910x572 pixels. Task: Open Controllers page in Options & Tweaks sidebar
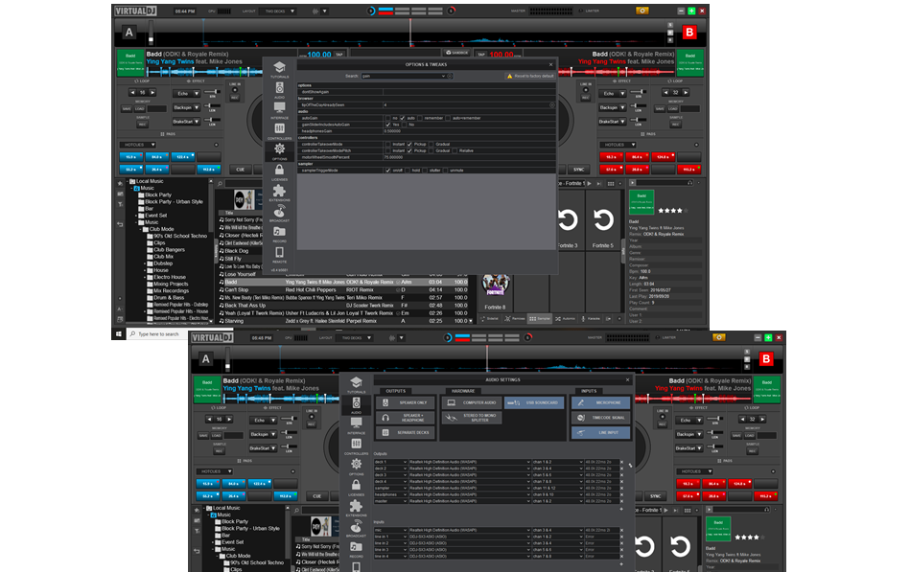point(279,130)
